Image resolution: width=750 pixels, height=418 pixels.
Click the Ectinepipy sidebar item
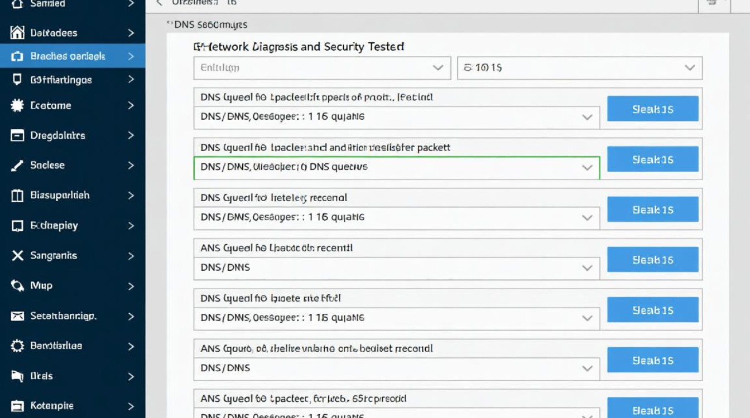[x=54, y=226]
